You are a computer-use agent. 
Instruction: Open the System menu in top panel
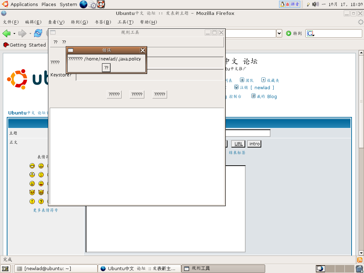(68, 4)
